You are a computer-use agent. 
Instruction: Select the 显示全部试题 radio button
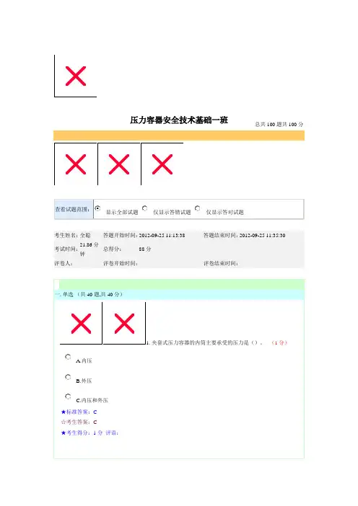click(97, 208)
